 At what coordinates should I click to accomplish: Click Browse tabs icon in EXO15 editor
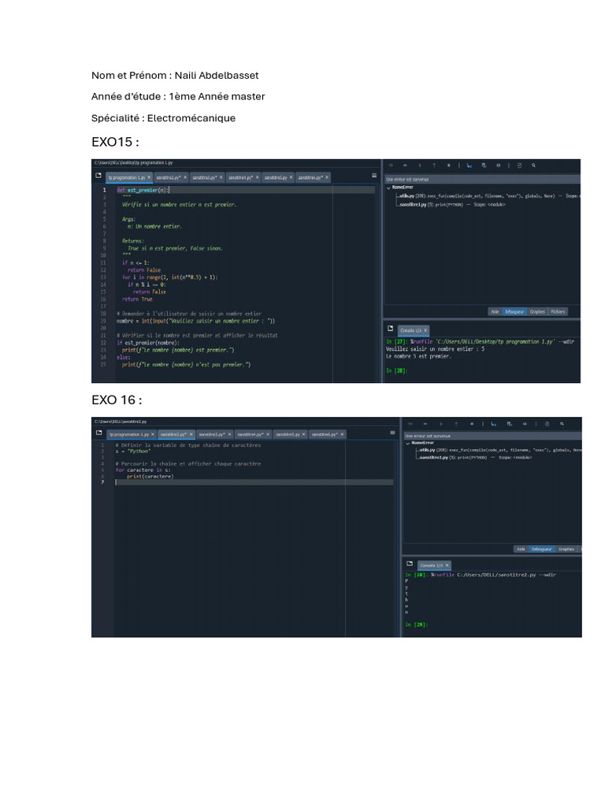98,176
